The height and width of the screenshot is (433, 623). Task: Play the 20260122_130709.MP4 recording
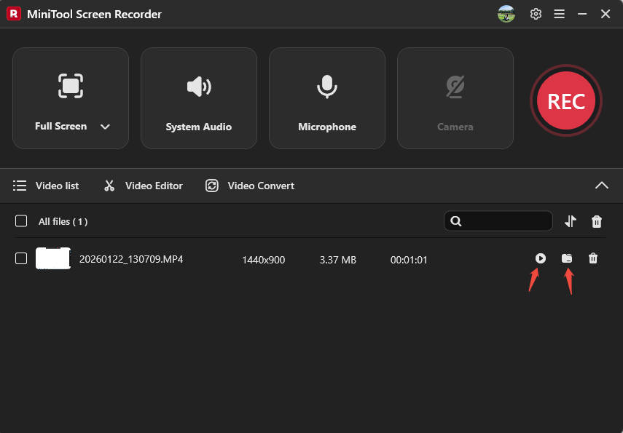(x=541, y=258)
